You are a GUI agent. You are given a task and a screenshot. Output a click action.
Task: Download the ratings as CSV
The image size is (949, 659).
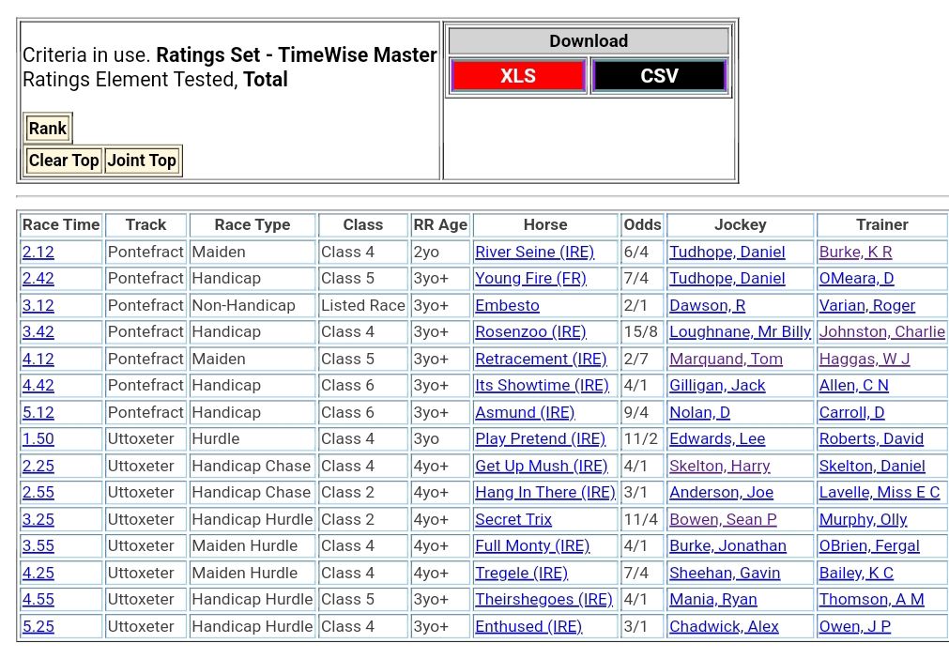(x=659, y=76)
